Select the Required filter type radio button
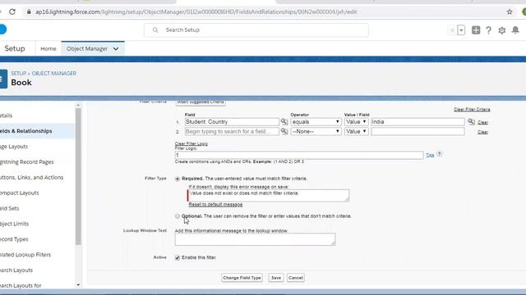This screenshot has width=526, height=295. click(178, 179)
